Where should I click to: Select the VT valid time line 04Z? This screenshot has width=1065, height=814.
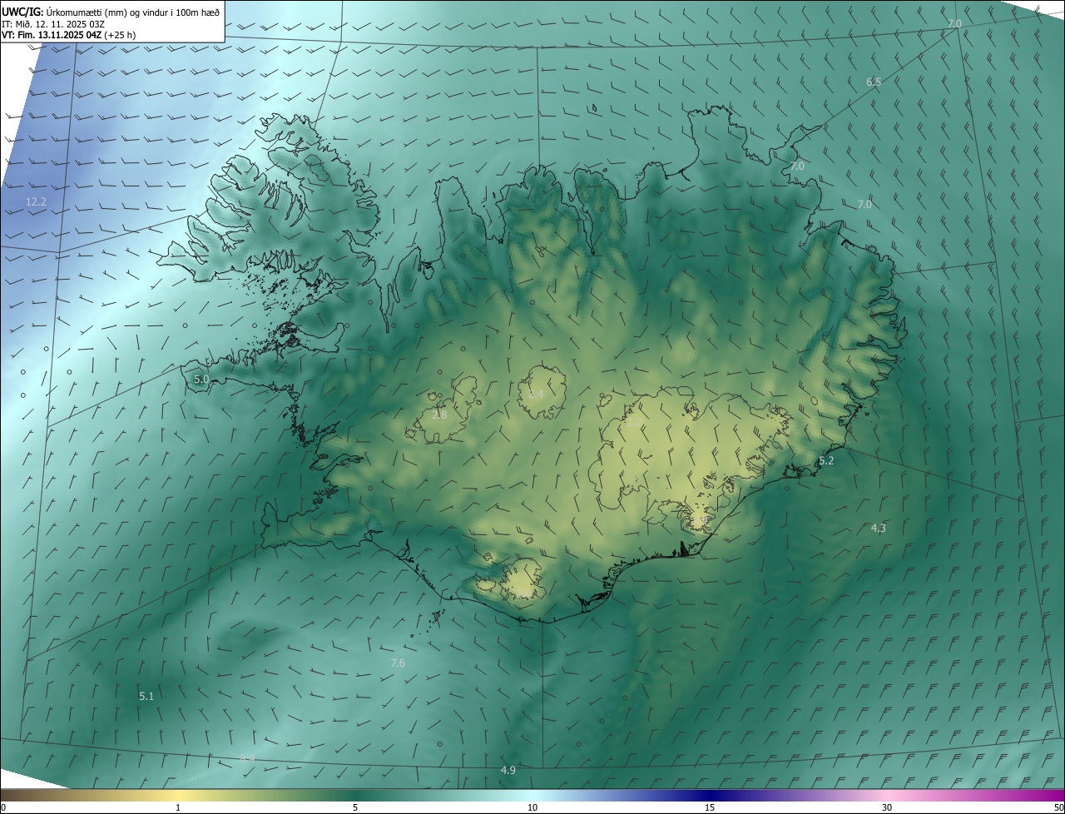point(68,35)
